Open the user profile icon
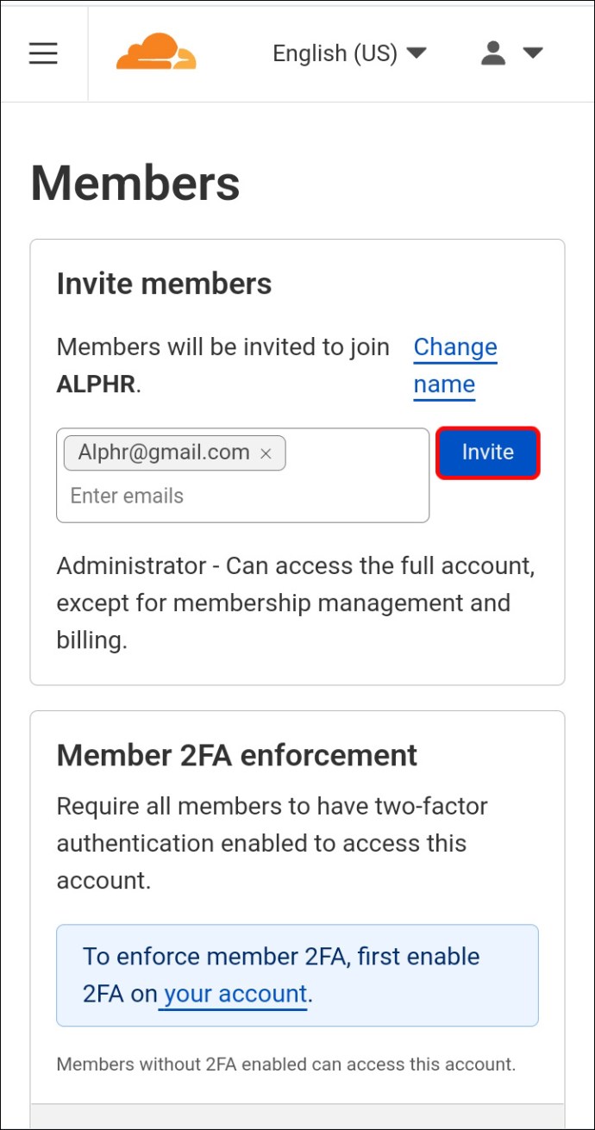The image size is (595, 1130). pyautogui.click(x=493, y=53)
